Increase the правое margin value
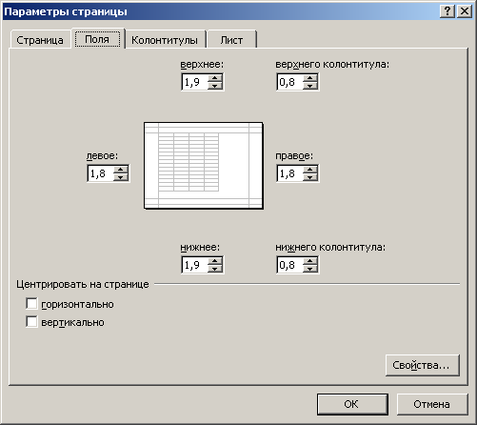Viewport: 477px width, 425px height. (310, 170)
